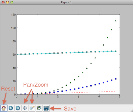Click the Home reset view icon

pos(4,108)
